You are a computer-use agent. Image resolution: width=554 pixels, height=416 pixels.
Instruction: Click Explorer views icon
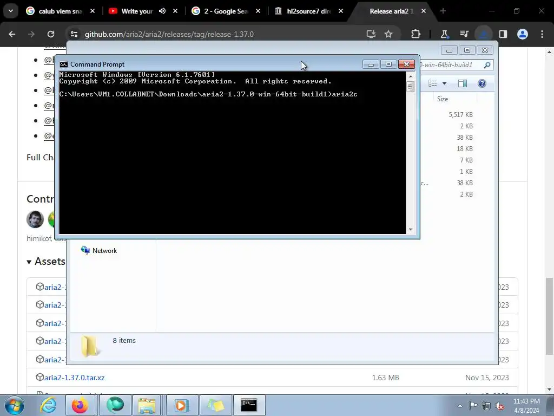click(433, 83)
